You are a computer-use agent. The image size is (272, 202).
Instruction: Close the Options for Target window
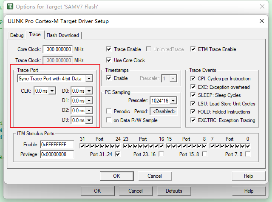tap(261, 6)
